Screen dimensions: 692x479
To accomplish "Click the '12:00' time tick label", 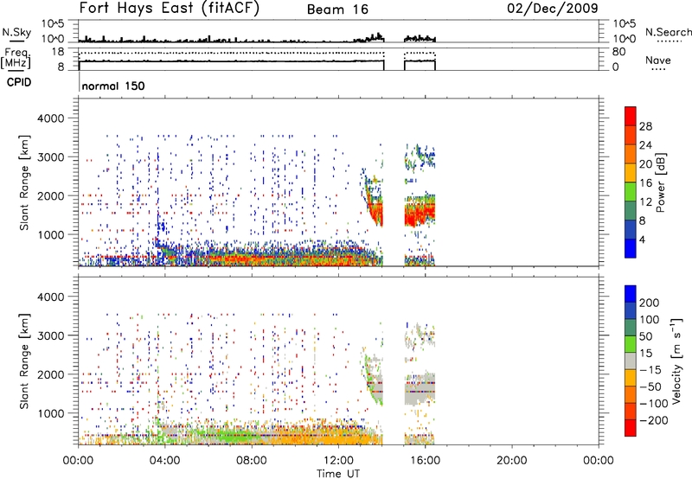I will (x=338, y=461).
